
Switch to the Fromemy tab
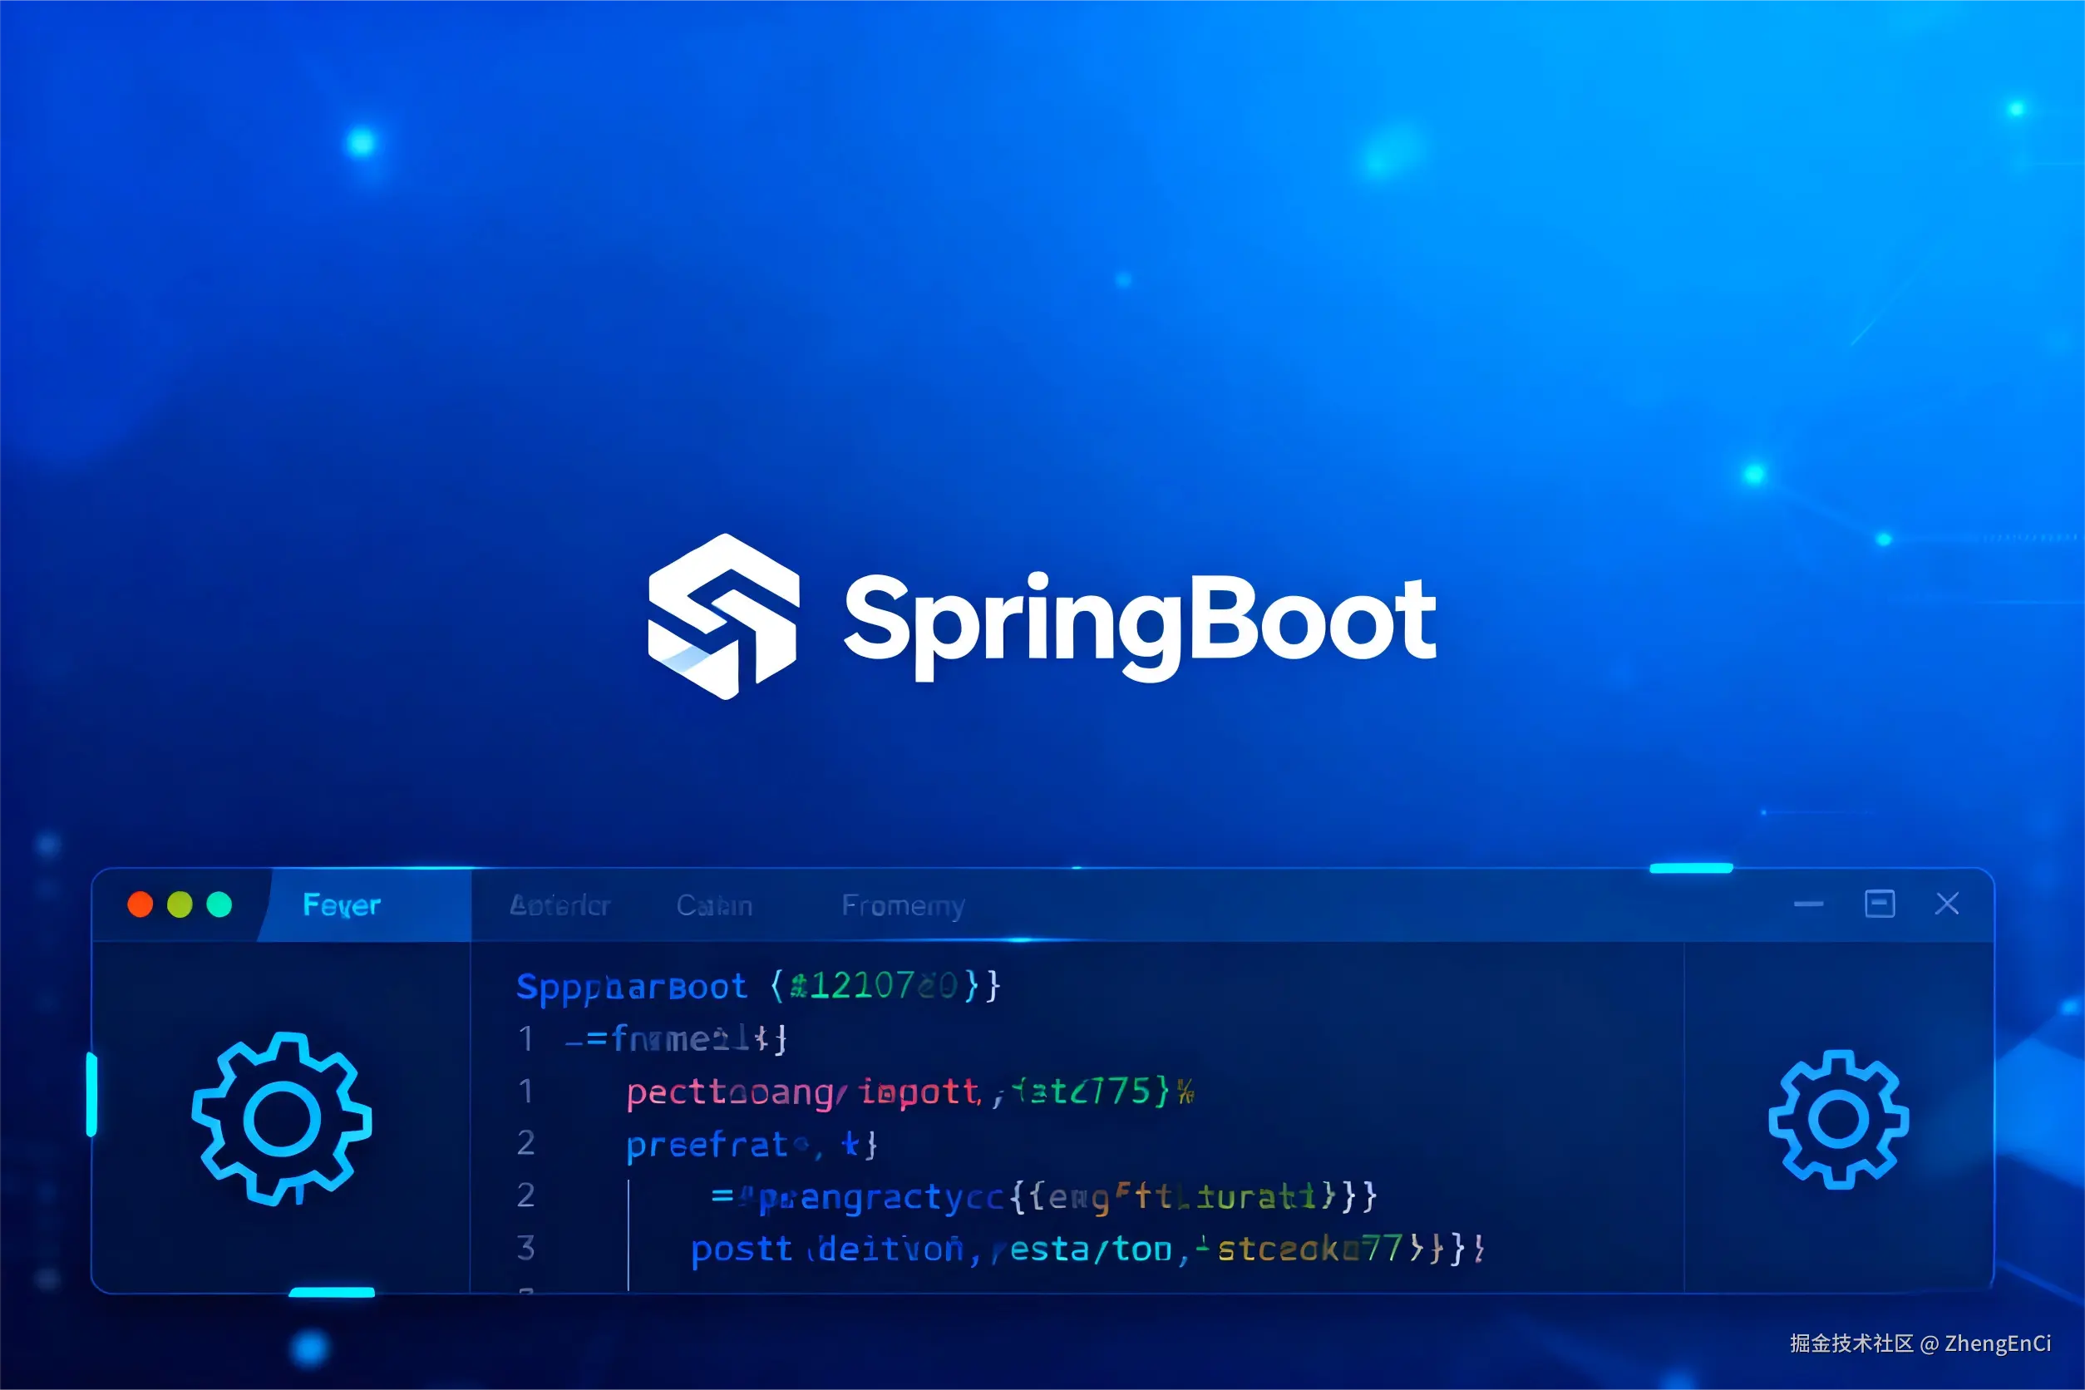[904, 905]
